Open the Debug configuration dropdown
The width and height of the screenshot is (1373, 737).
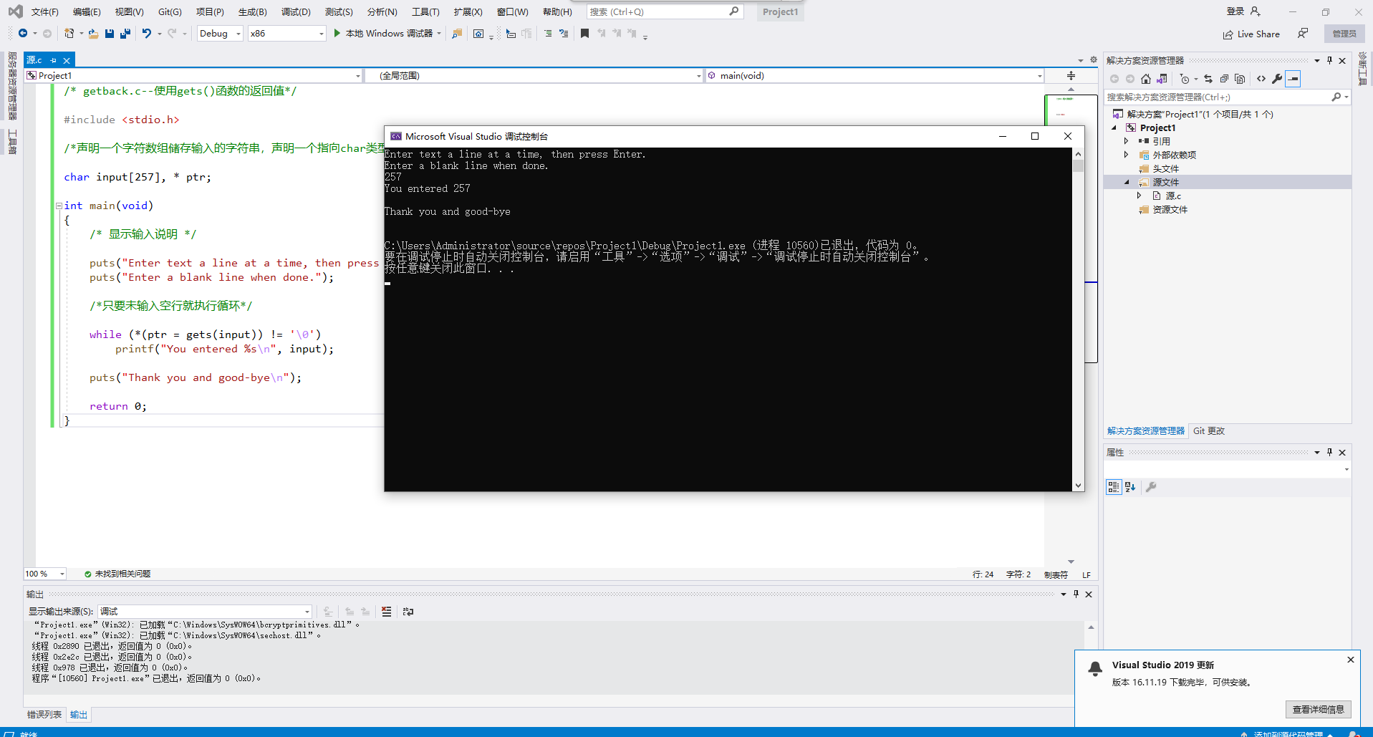click(220, 34)
